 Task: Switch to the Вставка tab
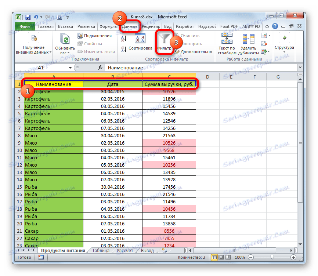click(65, 26)
